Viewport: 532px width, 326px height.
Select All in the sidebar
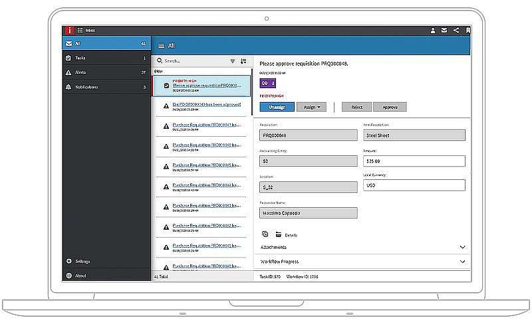[106, 44]
